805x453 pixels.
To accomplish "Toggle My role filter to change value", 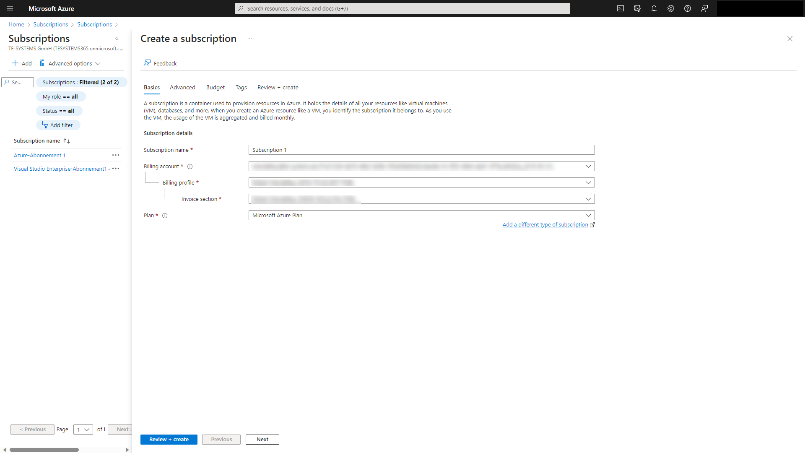I will [x=60, y=96].
